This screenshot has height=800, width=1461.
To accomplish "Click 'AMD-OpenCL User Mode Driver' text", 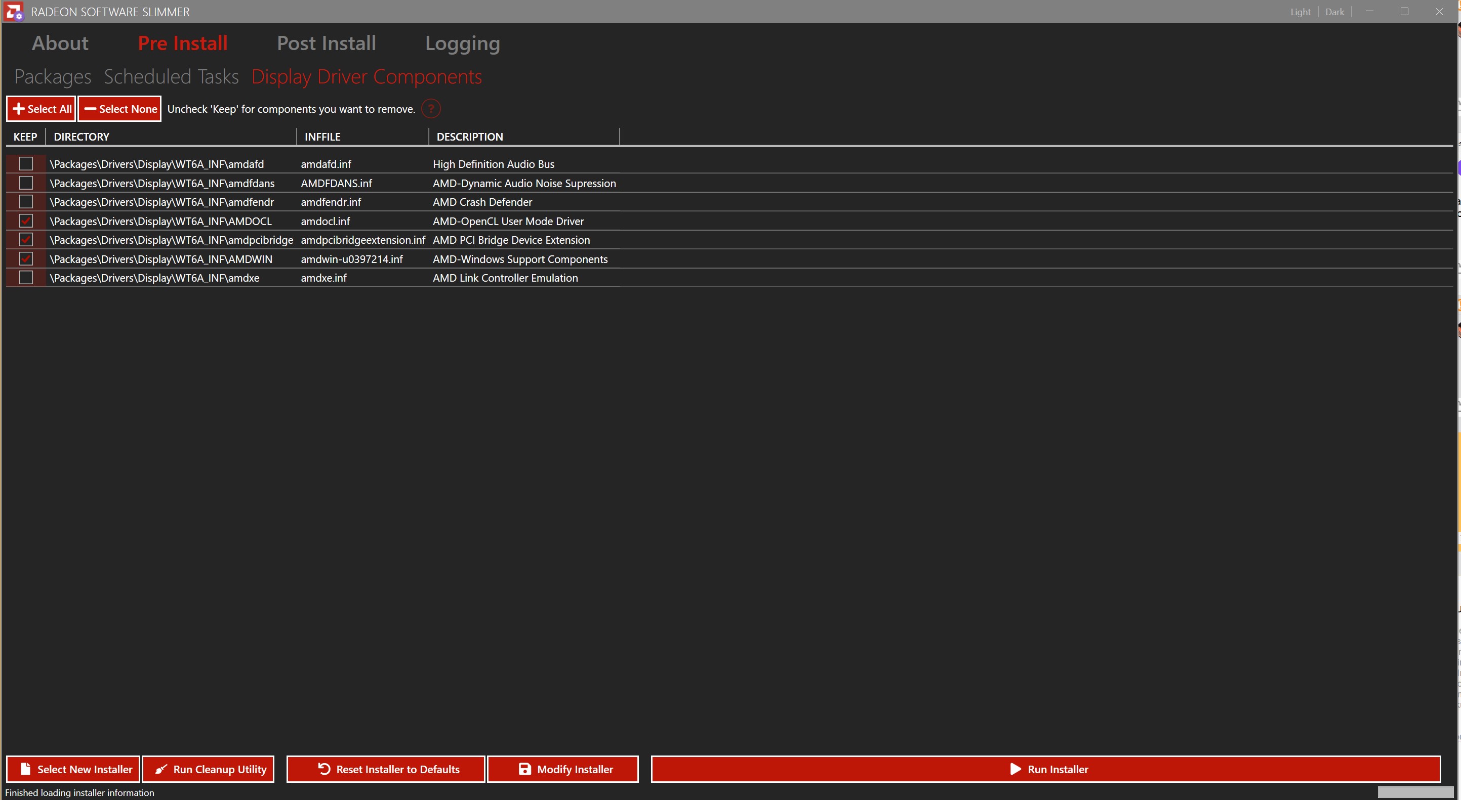I will point(508,221).
